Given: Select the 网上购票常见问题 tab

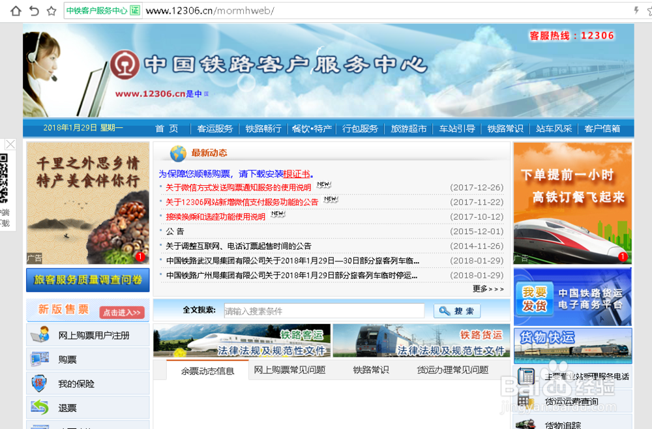Looking at the screenshot, I should (289, 370).
